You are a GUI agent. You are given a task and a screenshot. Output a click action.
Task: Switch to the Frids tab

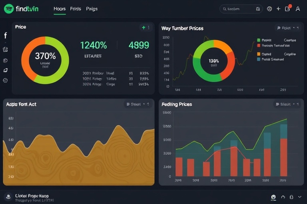(76, 8)
